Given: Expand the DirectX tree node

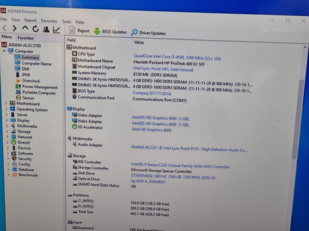Looking at the screenshot, I should pyautogui.click(x=8, y=142).
